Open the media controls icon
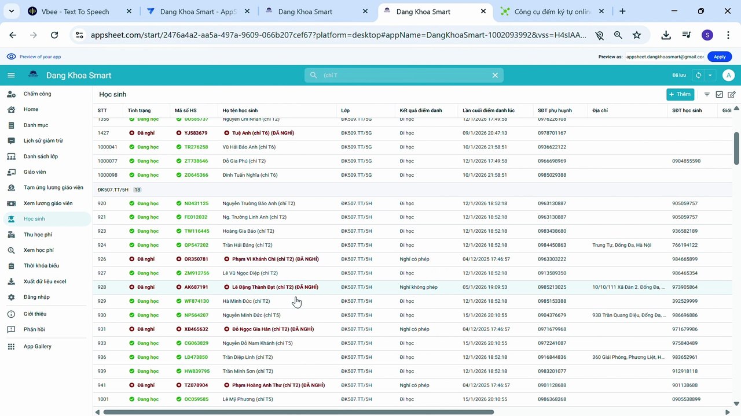This screenshot has height=416, width=741. pyautogui.click(x=687, y=35)
